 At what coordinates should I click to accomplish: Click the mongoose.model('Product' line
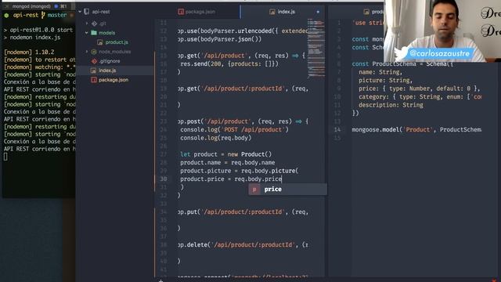(416, 130)
